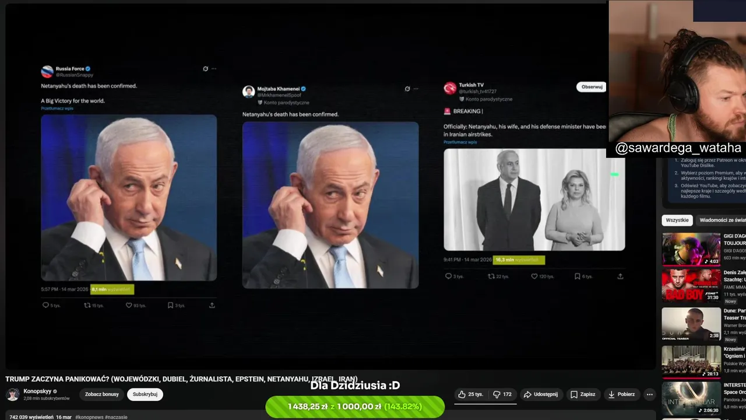Screen dimensions: 746x420
Task: Click Przetłumacz wpis under Russia Force tweet
Action: (x=57, y=108)
